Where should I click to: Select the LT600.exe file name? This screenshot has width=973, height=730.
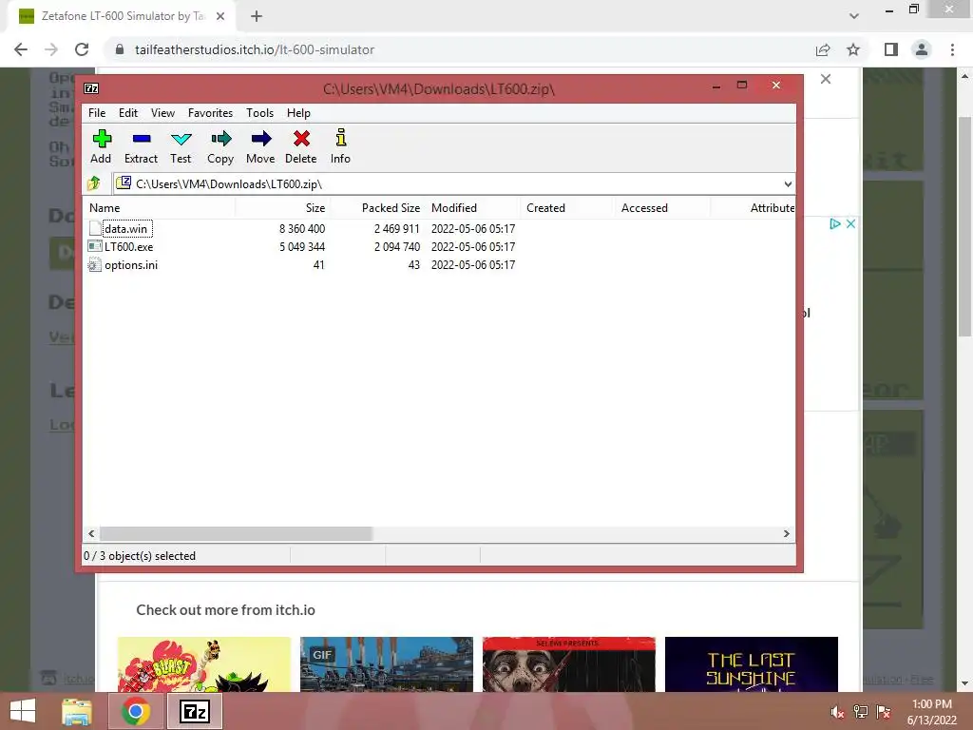click(129, 246)
